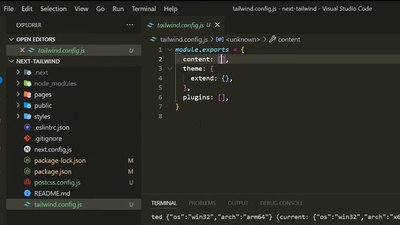Expand the pages folder chevron
This screenshot has width=400, height=225.
[x=18, y=94]
